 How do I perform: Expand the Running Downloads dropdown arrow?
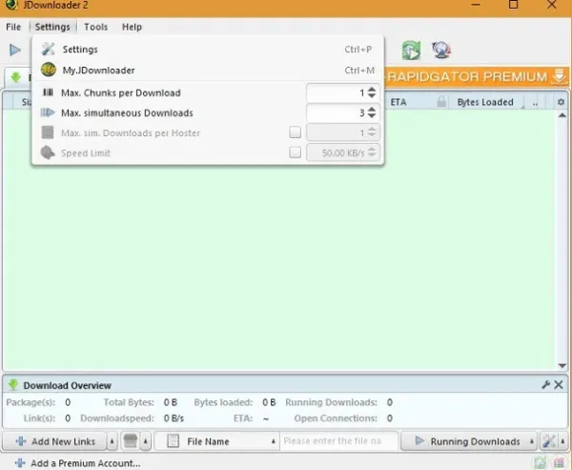pos(532,441)
